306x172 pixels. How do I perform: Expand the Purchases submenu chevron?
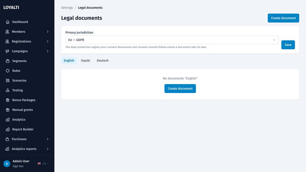[47, 139]
